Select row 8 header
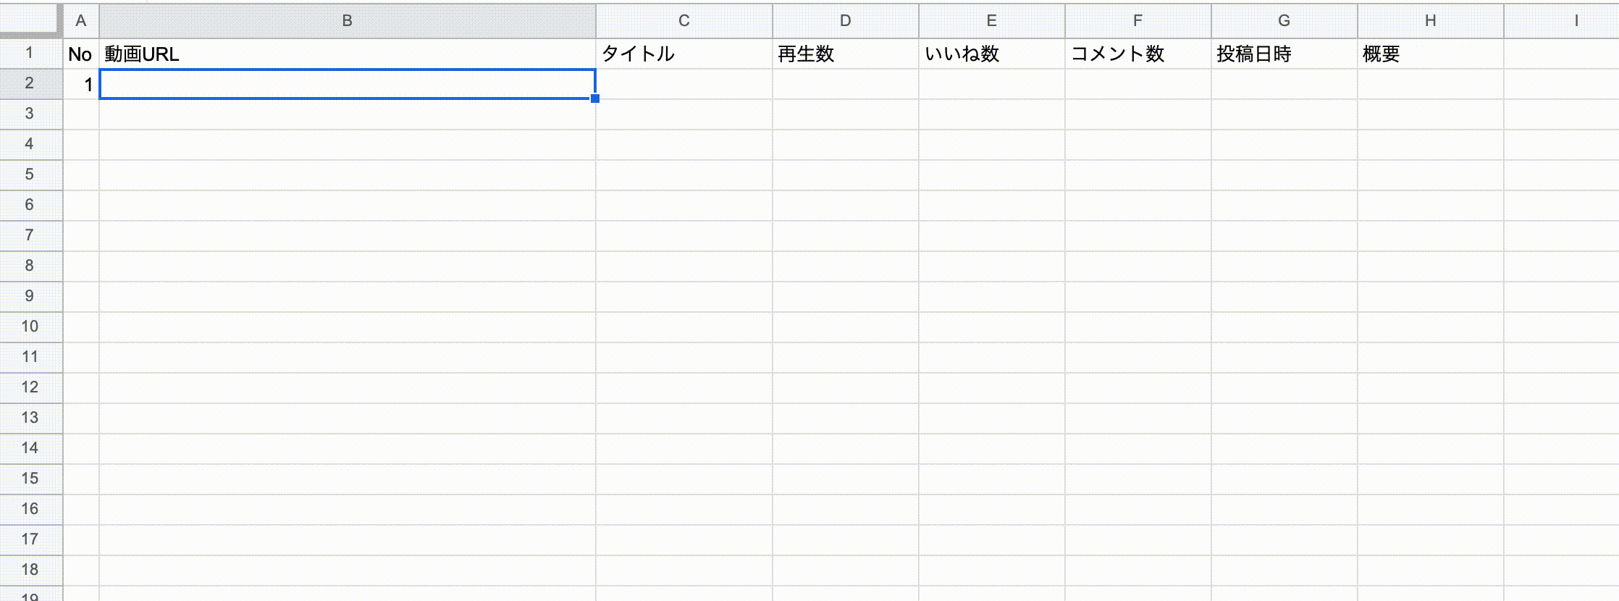This screenshot has height=601, width=1619. pyautogui.click(x=31, y=266)
